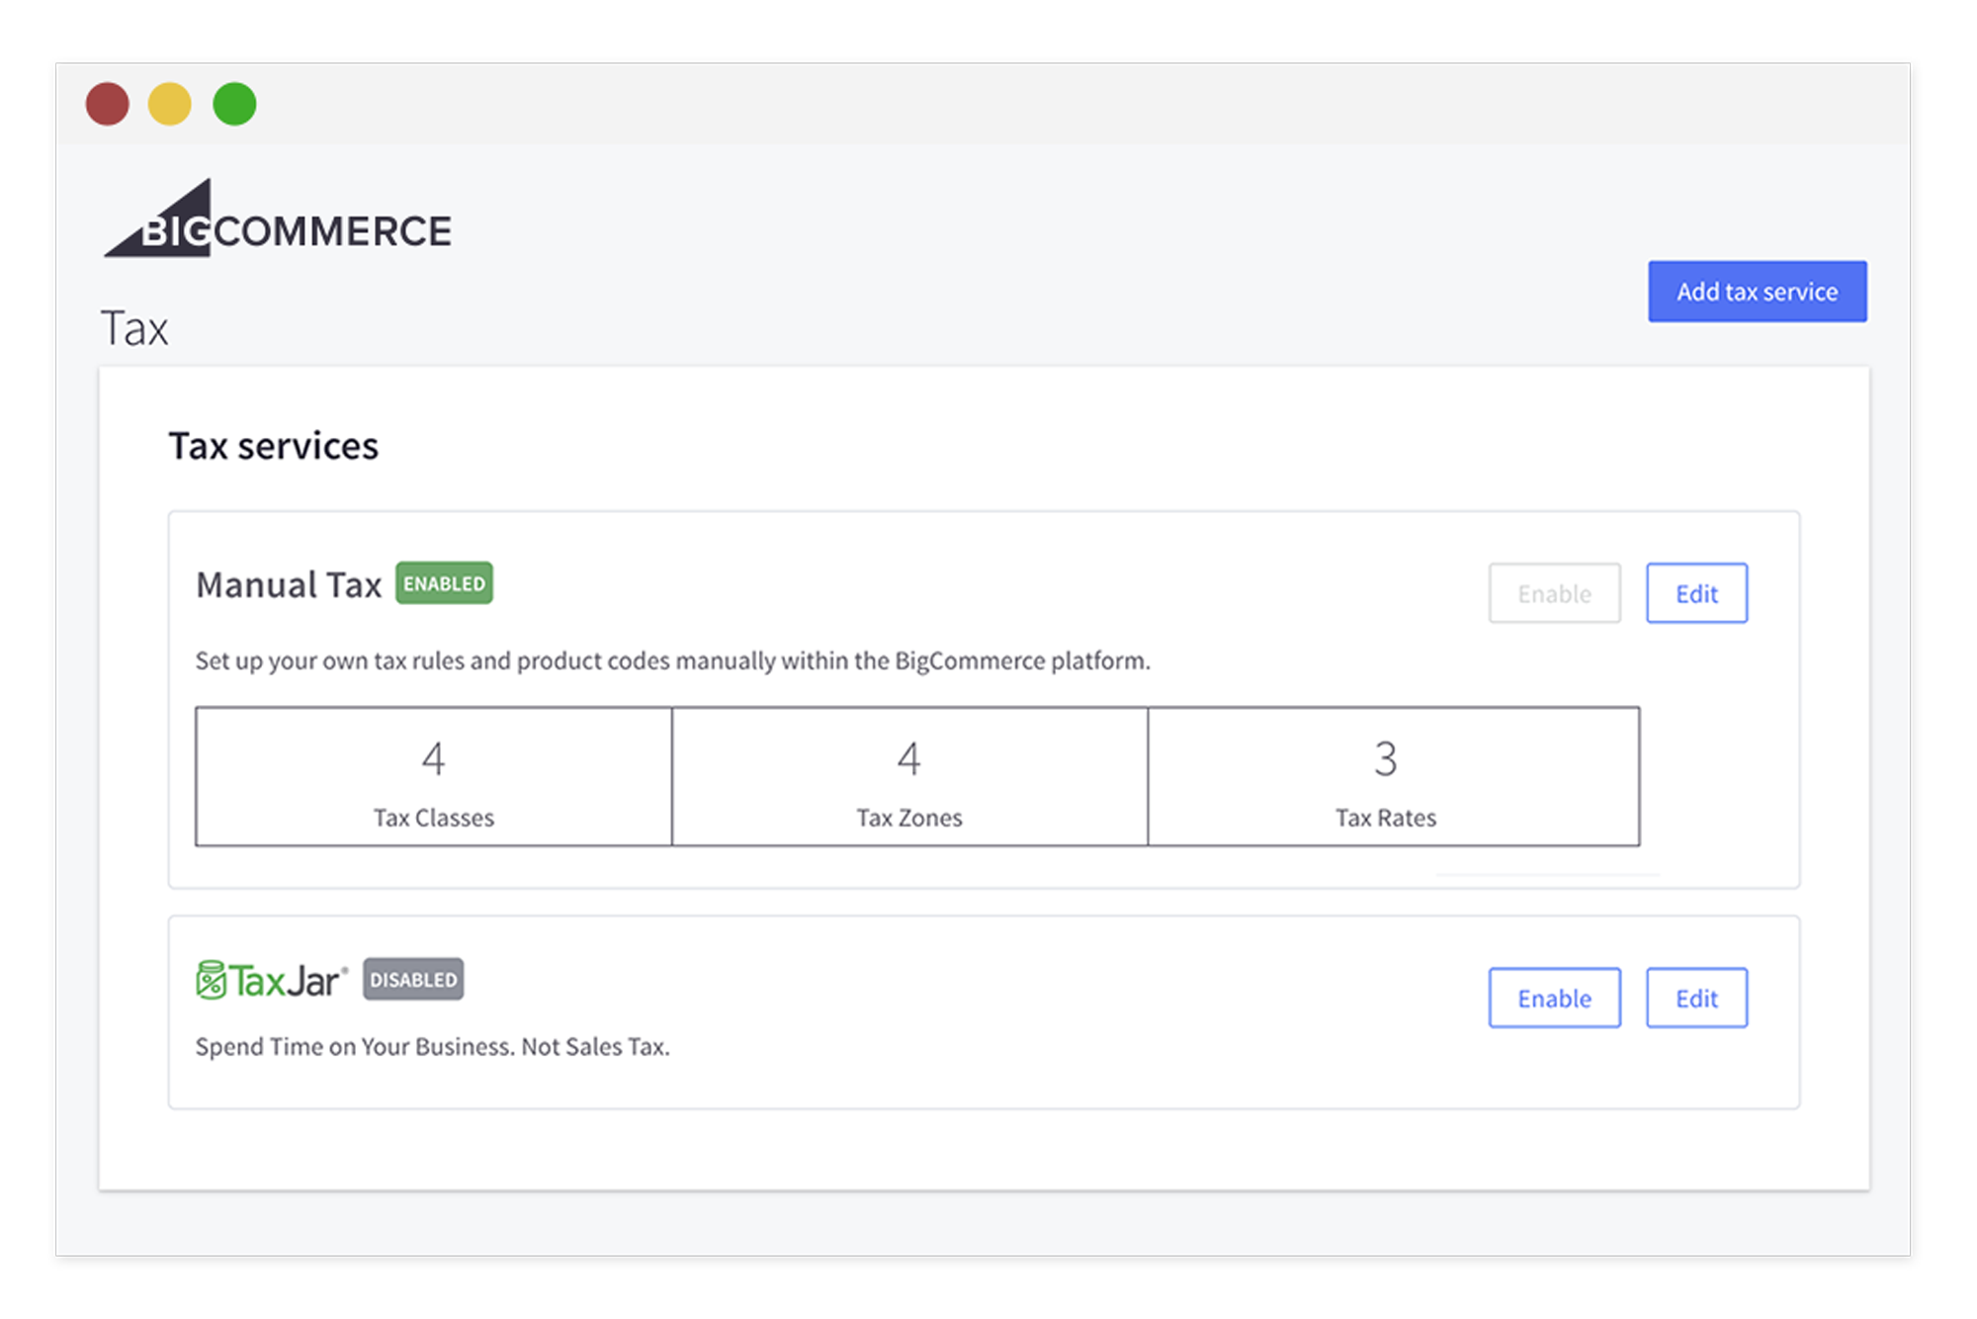
Task: Open the Tax Classes box showing 4
Action: [434, 776]
